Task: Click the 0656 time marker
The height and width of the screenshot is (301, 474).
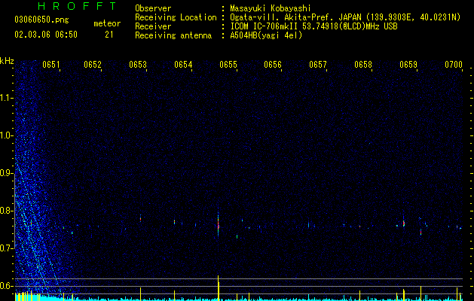Action: tap(273, 65)
